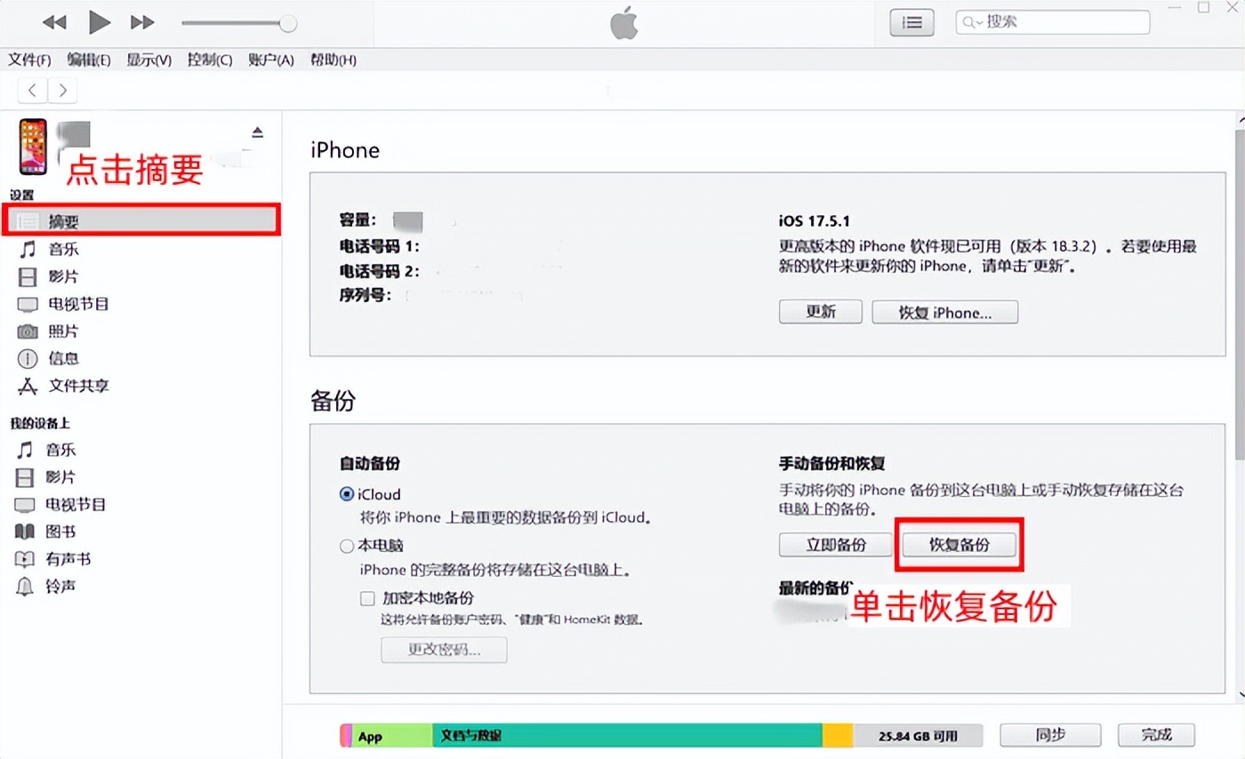Select the iCloud automatic backup radio button
This screenshot has height=759, width=1245.
coord(347,495)
